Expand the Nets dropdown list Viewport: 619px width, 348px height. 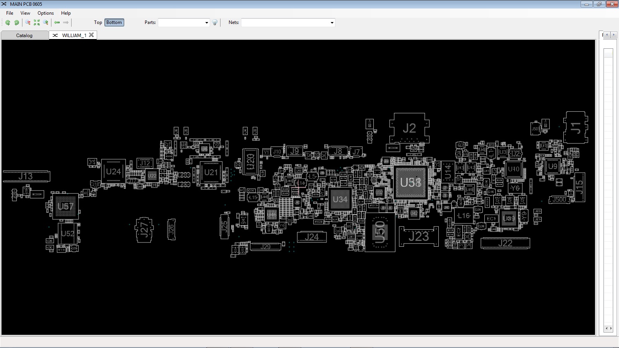coord(332,23)
